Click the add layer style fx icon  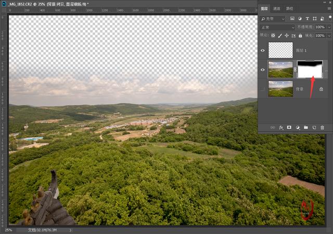281,127
